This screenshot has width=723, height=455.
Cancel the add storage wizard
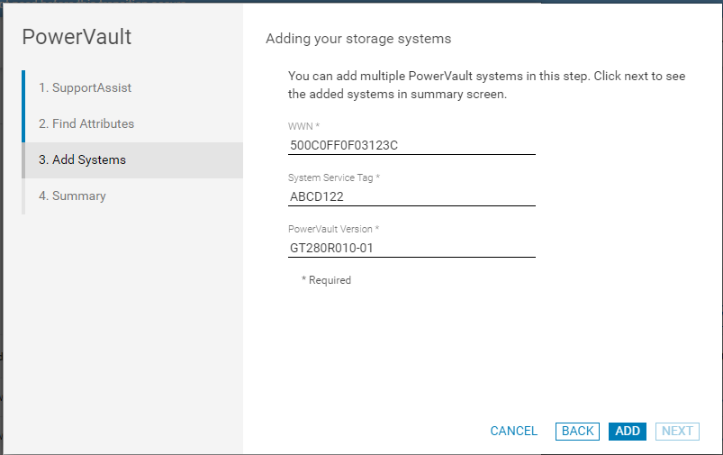coord(513,432)
